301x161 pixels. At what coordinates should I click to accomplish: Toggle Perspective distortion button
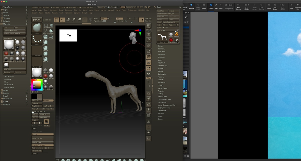pos(148,57)
